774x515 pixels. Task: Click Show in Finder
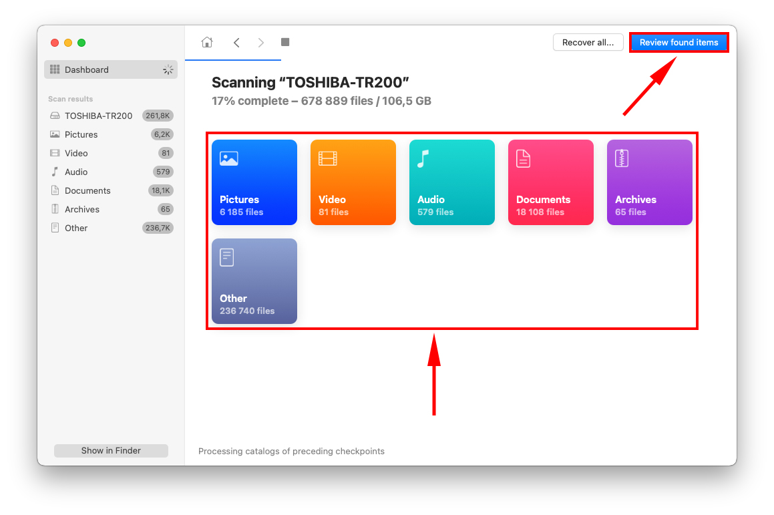click(111, 450)
